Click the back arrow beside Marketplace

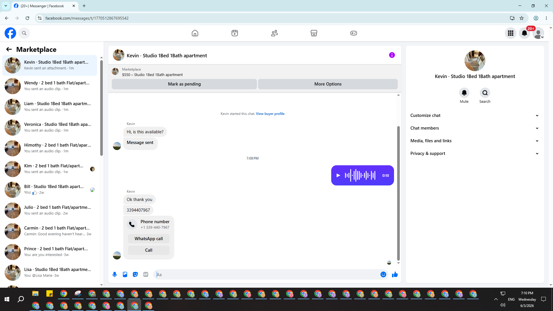click(9, 49)
